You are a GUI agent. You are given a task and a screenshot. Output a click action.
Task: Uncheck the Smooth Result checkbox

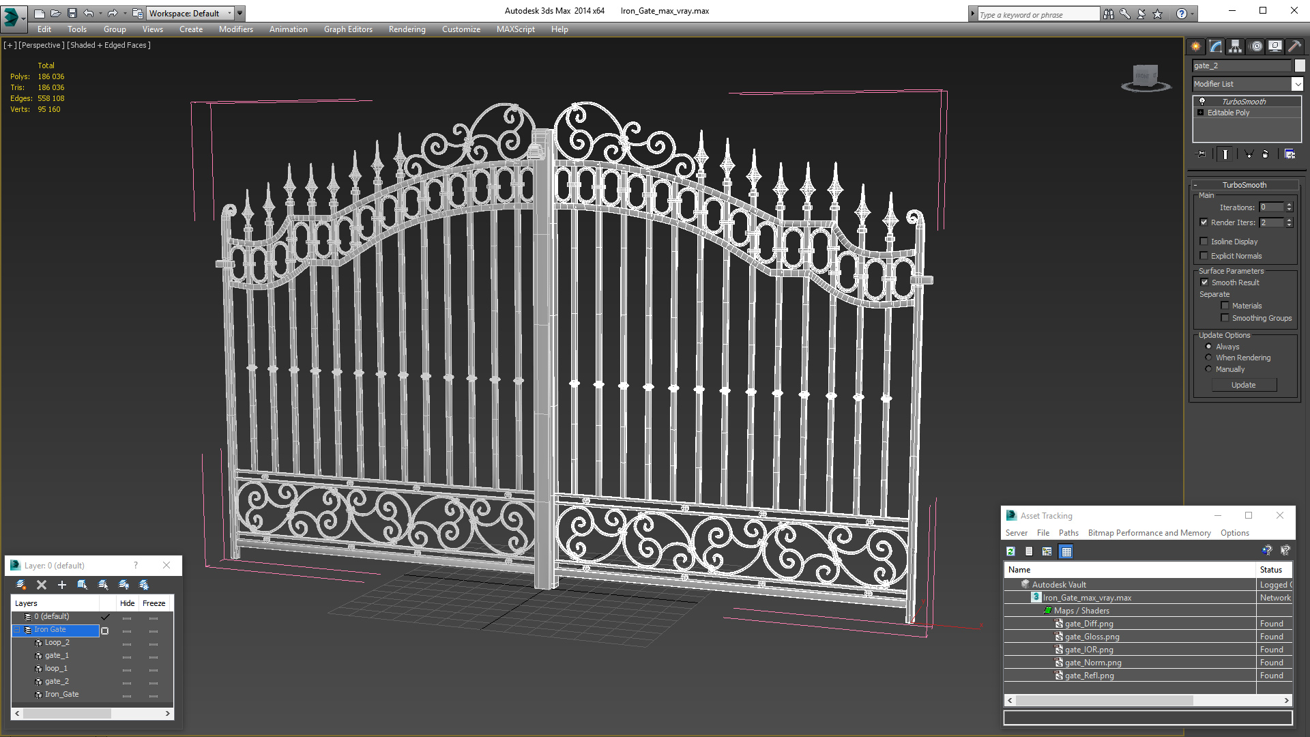pos(1204,283)
